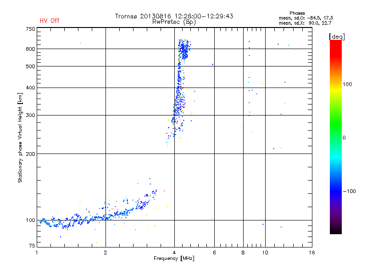
Task: Click the red HV Off status label
Action: [49, 21]
